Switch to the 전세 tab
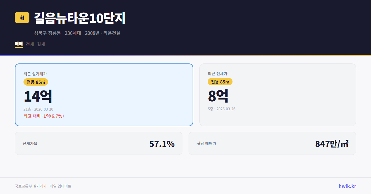The height and width of the screenshot is (194, 371). [x=30, y=44]
